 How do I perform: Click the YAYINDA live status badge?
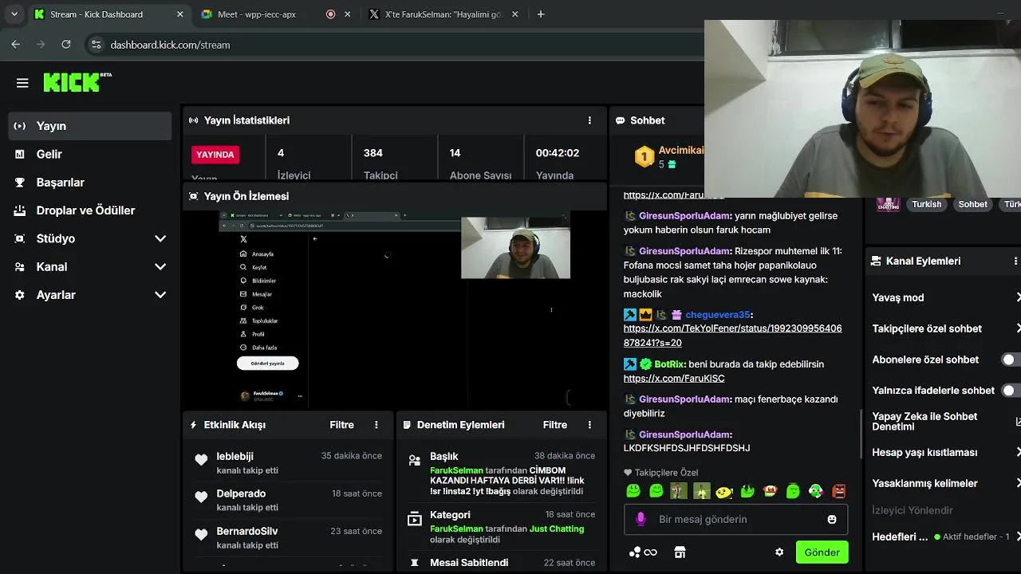[x=215, y=155]
